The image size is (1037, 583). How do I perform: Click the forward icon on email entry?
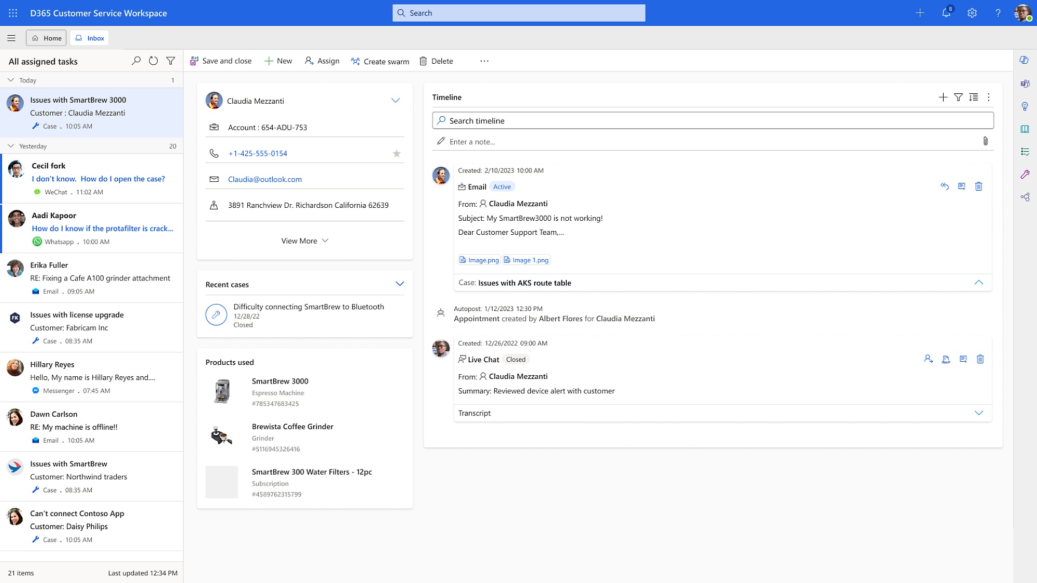click(961, 186)
